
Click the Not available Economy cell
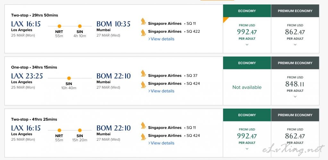click(x=247, y=87)
